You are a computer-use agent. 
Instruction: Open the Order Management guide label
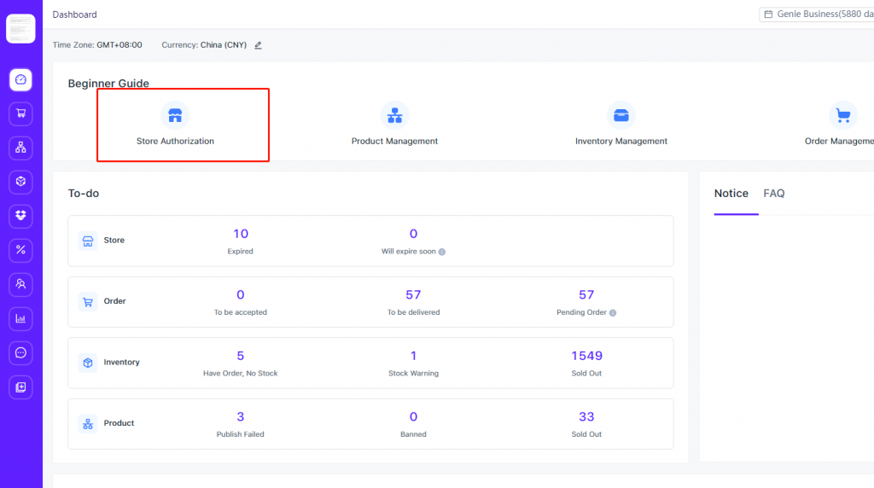pyautogui.click(x=839, y=141)
